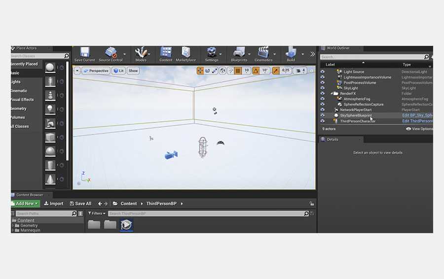Collapse the RenderFX folder in outliner

click(332, 94)
